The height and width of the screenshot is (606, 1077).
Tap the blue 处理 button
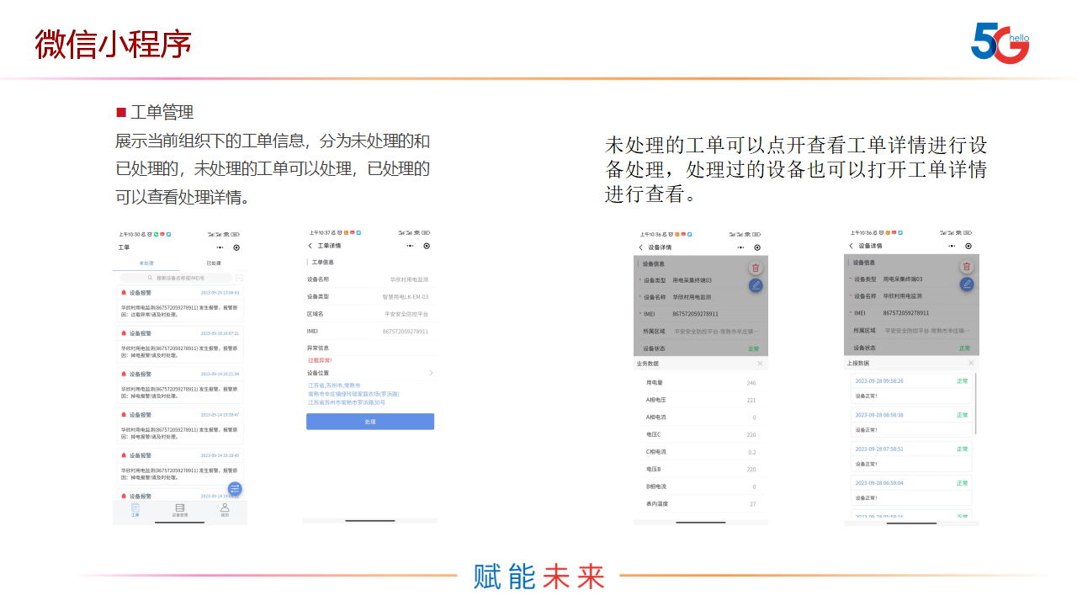tap(370, 422)
